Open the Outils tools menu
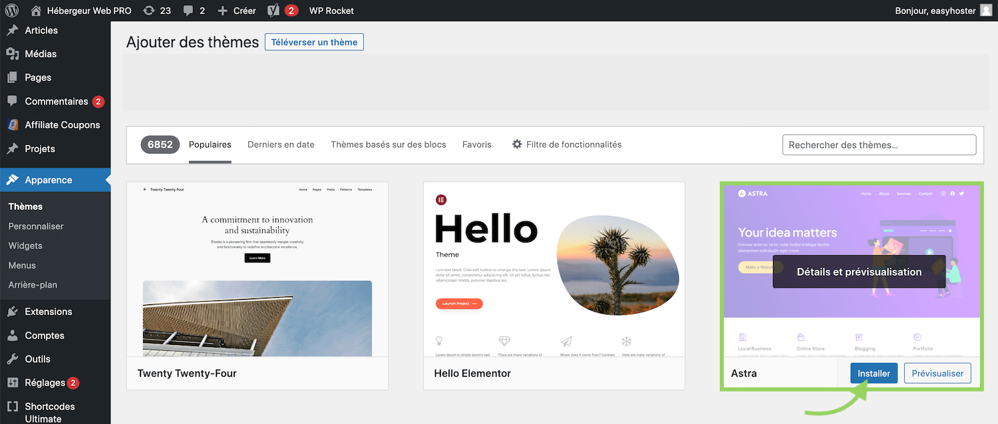 37,359
